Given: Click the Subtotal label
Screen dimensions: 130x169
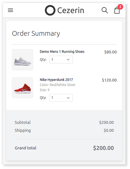Looking at the screenshot, I should pos(23,122).
